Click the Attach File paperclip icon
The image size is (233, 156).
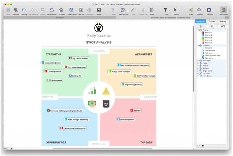click(143, 10)
